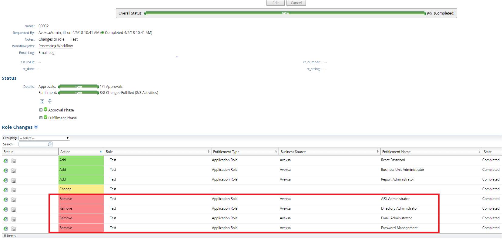The width and height of the screenshot is (502, 239).
Task: Click details icon in Directory Administrator row
Action: (x=13, y=209)
